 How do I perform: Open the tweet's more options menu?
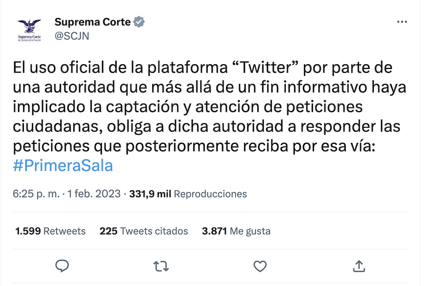tap(402, 22)
